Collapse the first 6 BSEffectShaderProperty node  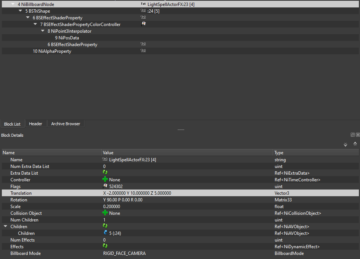click(x=28, y=17)
